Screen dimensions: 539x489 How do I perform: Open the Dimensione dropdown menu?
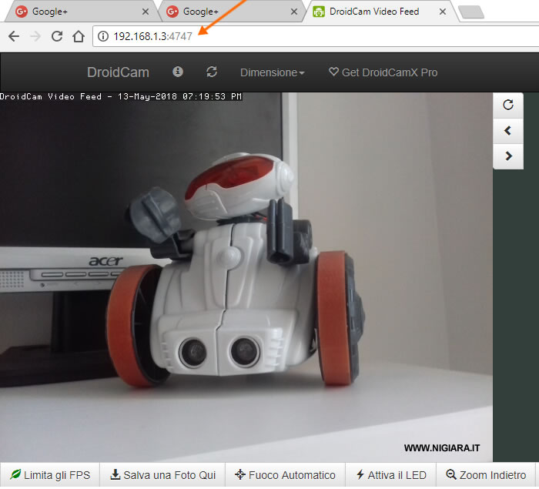coord(272,72)
